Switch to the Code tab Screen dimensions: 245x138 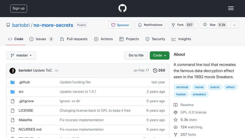(x=16, y=39)
